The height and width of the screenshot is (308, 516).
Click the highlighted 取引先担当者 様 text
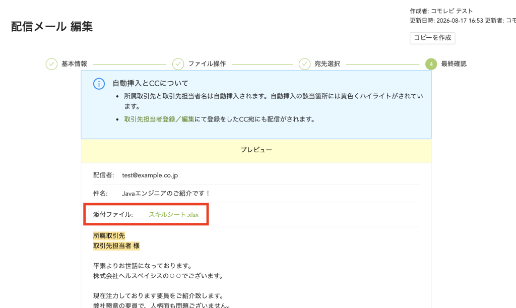(x=116, y=246)
